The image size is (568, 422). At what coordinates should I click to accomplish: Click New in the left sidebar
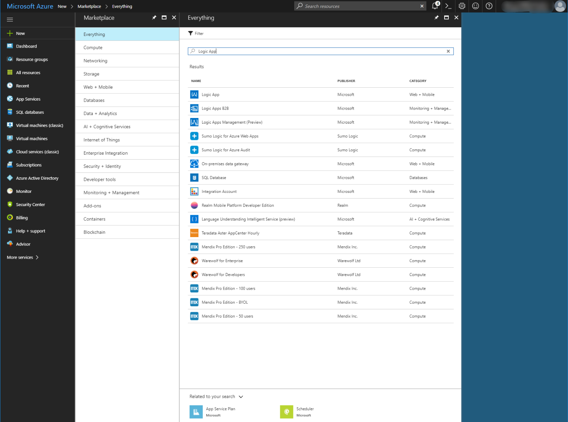pos(37,33)
